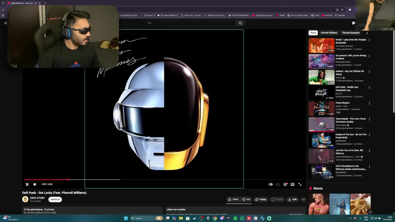Seek along the red video progress bar
Image resolution: width=395 pixels, height=222 pixels.
coord(164,179)
